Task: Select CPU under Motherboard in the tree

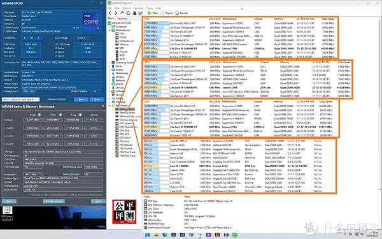Action: coord(120,34)
